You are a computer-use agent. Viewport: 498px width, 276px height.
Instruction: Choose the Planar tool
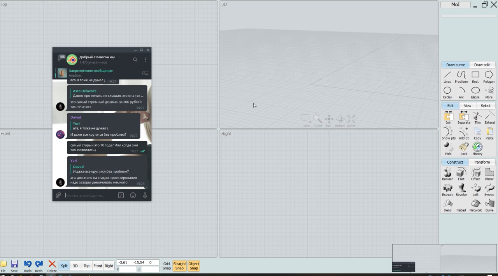point(489,174)
